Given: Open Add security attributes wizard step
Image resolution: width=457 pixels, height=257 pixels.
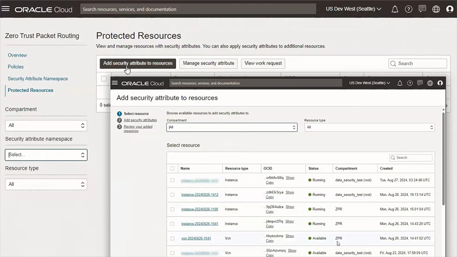Looking at the screenshot, I should coord(140,120).
